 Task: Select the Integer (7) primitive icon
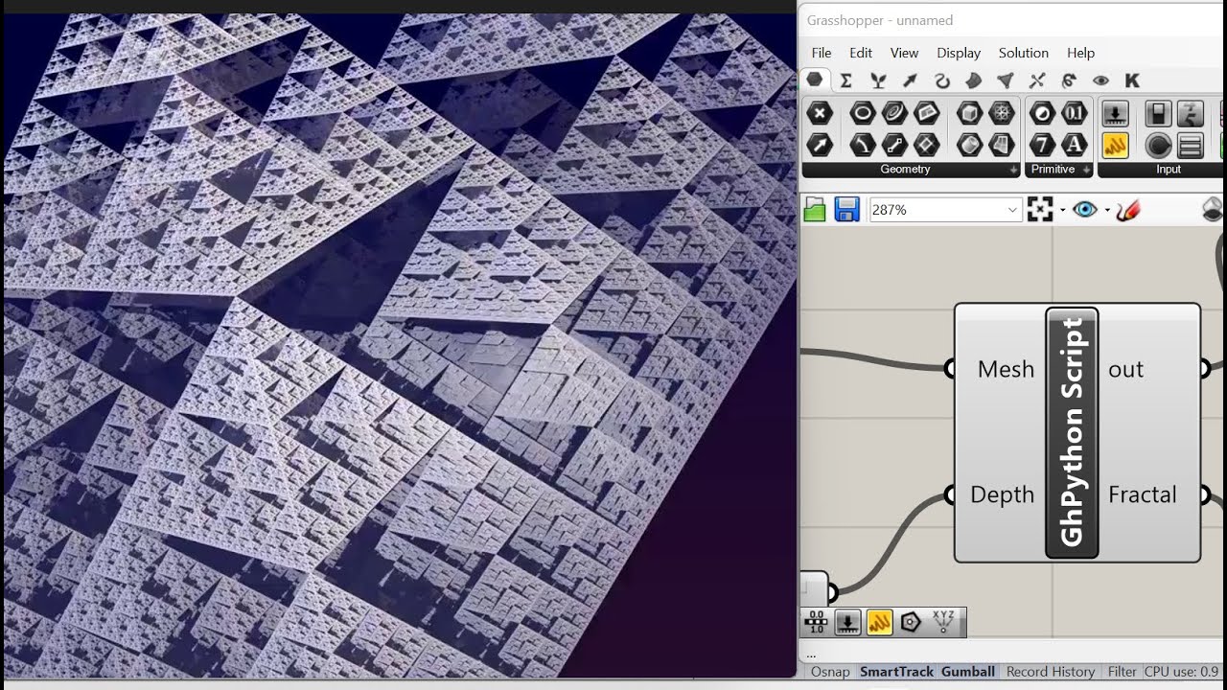click(1042, 145)
